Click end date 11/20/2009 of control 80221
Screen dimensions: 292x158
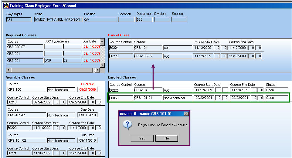click(77, 153)
